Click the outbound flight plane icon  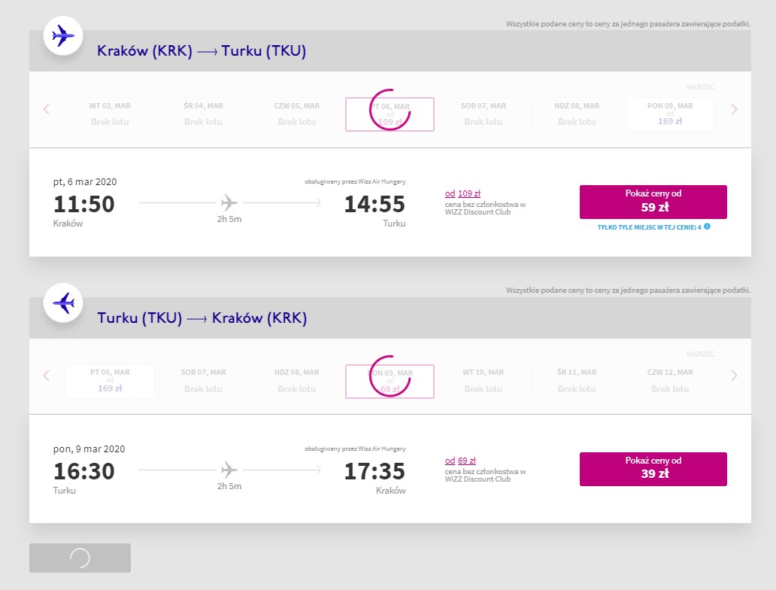(x=63, y=35)
